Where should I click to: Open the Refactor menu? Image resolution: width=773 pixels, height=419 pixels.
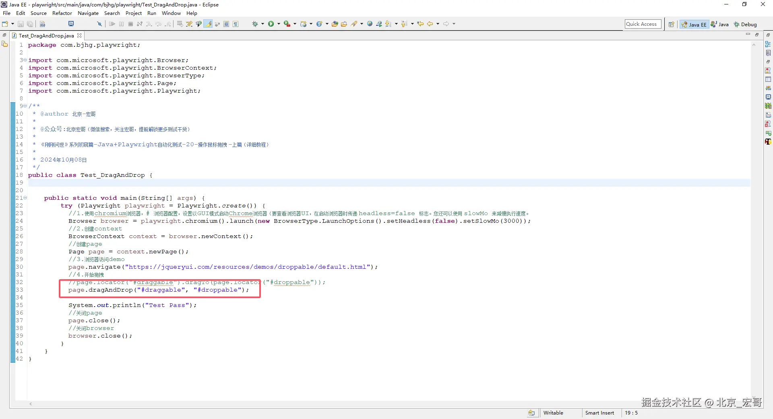click(x=62, y=13)
